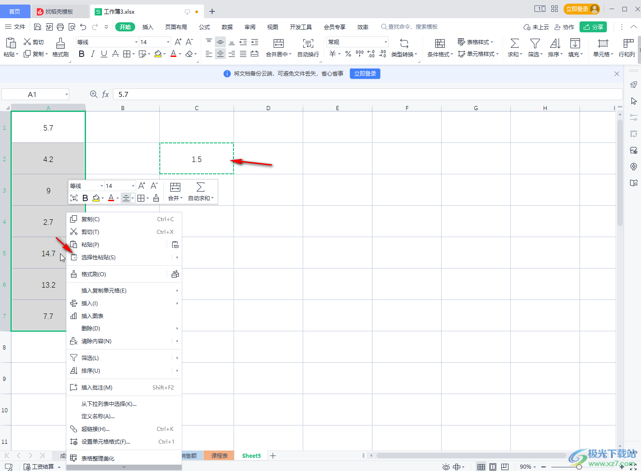Click the formula bar input showing 5.7
The width and height of the screenshot is (641, 471).
(367, 94)
